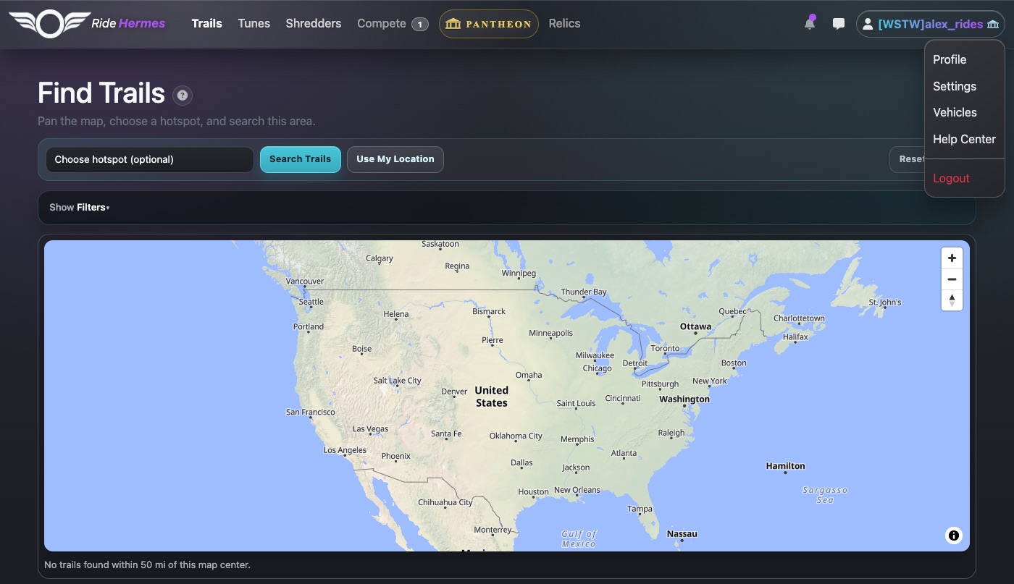Click the Chicago label on the map
1014x584 pixels.
tap(598, 368)
